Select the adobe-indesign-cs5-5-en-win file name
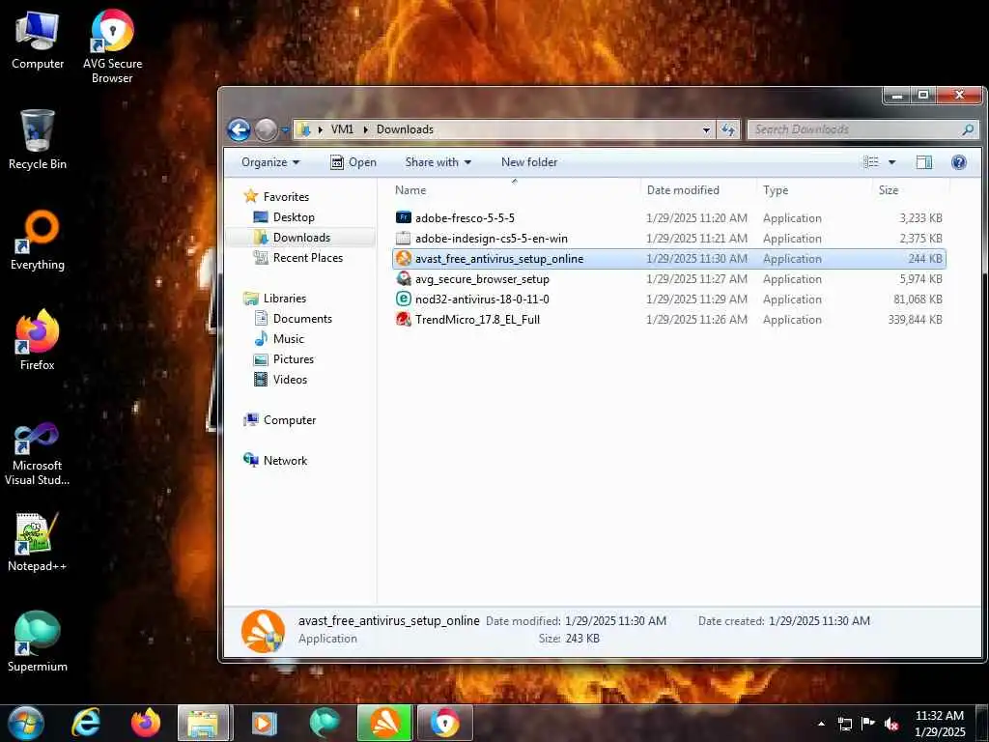 click(492, 239)
